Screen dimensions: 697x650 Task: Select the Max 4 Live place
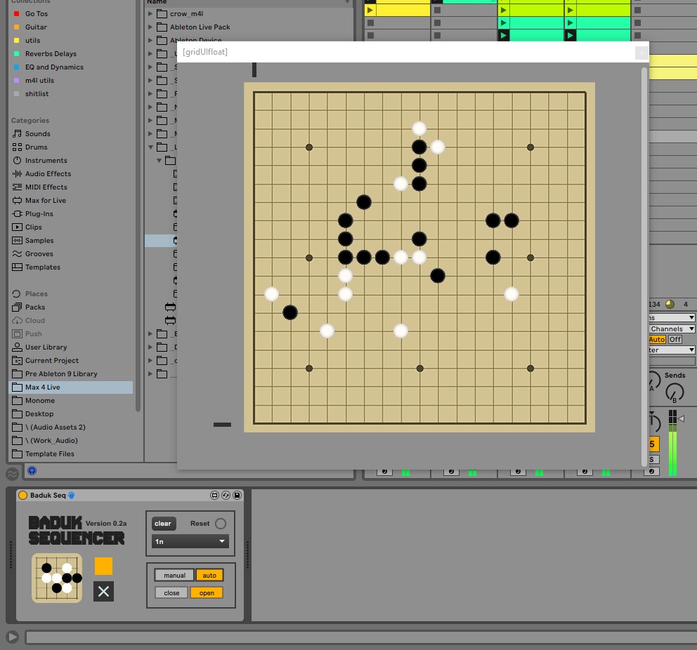point(42,387)
